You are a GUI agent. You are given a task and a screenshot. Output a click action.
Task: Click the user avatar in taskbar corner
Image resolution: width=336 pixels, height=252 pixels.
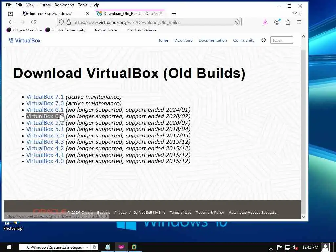(x=325, y=247)
